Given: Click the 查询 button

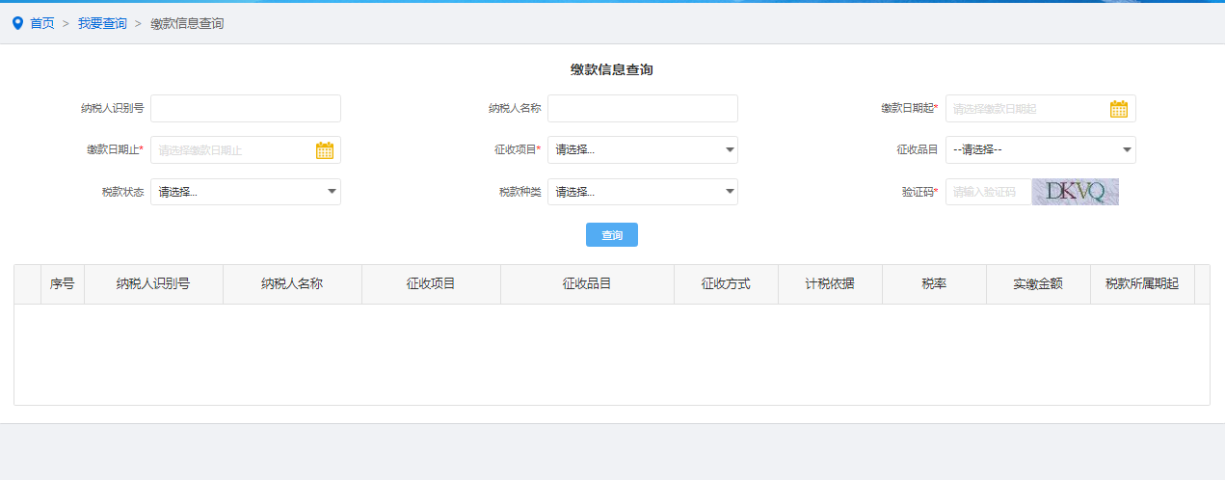Looking at the screenshot, I should click(612, 235).
